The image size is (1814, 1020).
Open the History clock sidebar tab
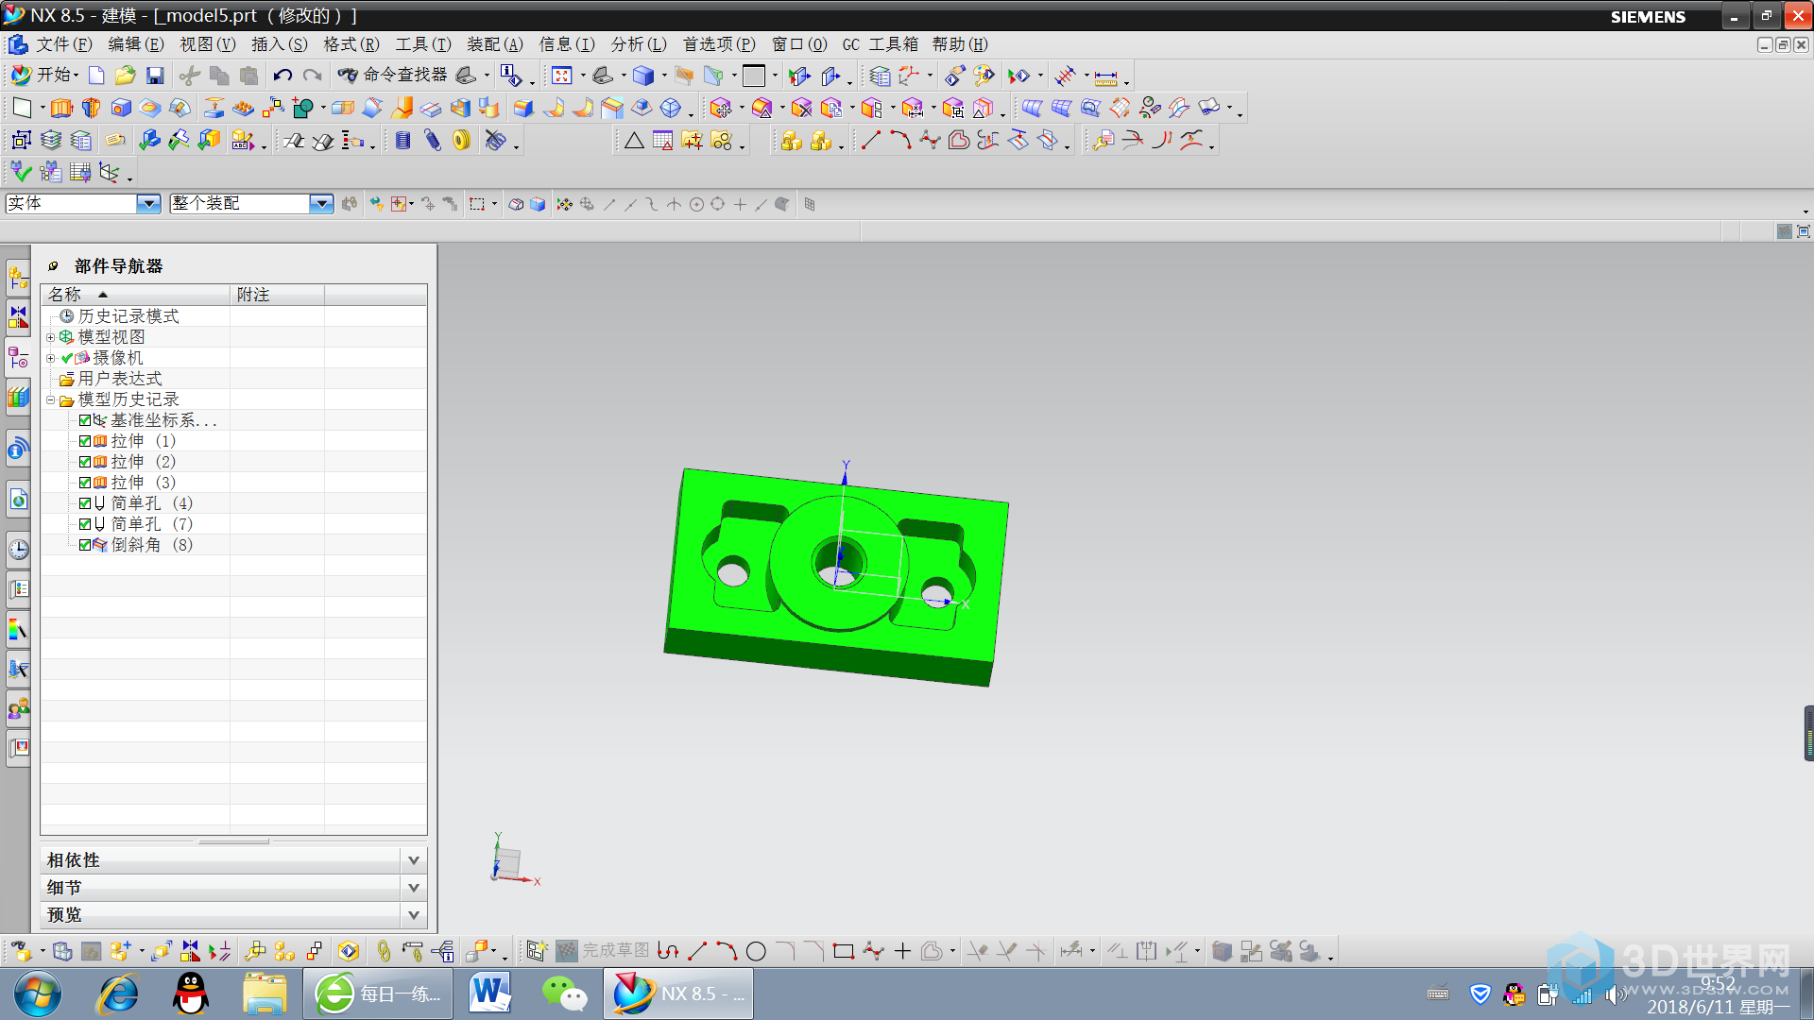[18, 550]
